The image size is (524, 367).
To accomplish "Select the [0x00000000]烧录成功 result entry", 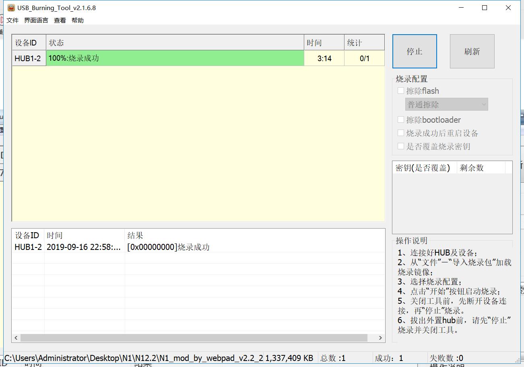I will pyautogui.click(x=168, y=247).
